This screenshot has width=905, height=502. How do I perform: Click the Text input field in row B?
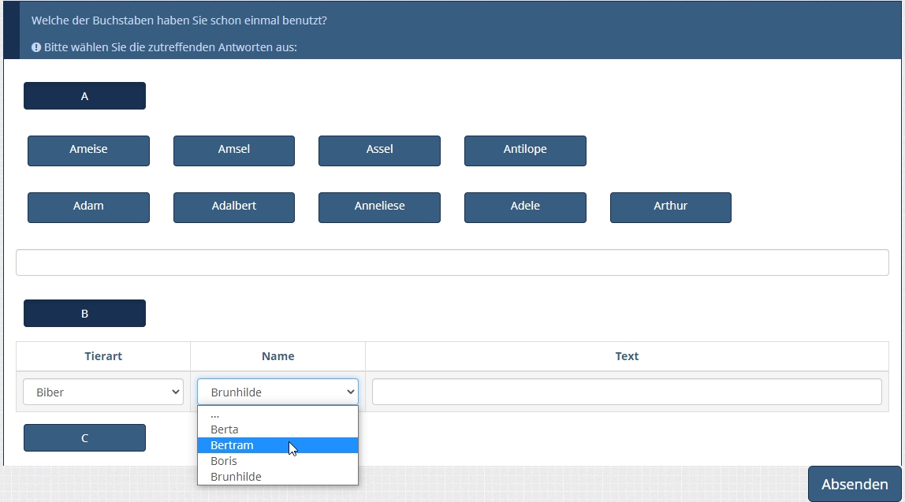[x=627, y=392]
